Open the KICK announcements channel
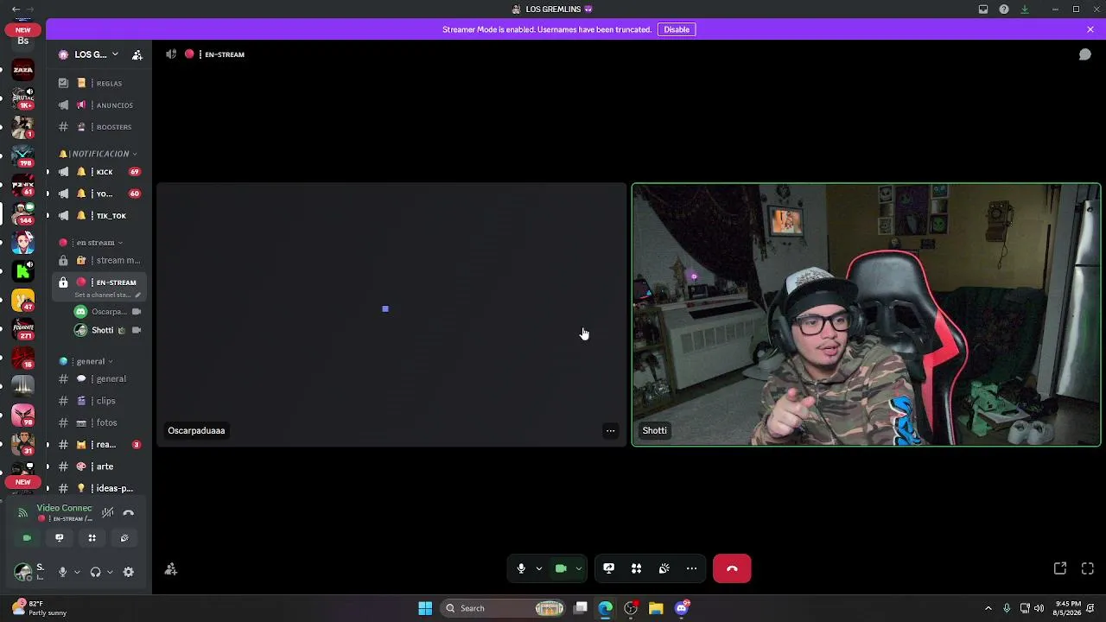The image size is (1106, 622). pyautogui.click(x=98, y=172)
